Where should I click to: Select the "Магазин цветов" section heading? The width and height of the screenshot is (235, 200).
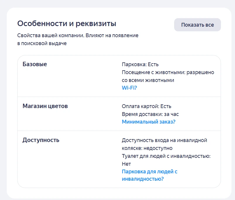[45, 106]
